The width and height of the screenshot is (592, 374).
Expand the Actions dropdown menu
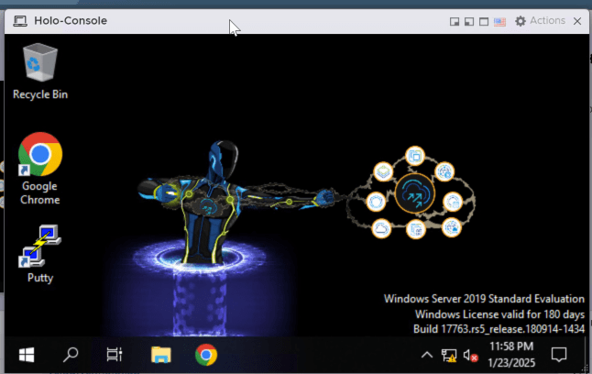547,20
